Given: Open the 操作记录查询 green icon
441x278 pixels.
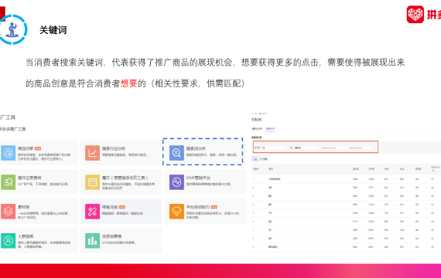Looking at the screenshot, I should 8,182.
